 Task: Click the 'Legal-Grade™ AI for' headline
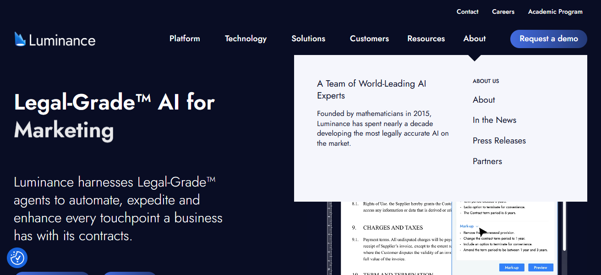(x=115, y=102)
